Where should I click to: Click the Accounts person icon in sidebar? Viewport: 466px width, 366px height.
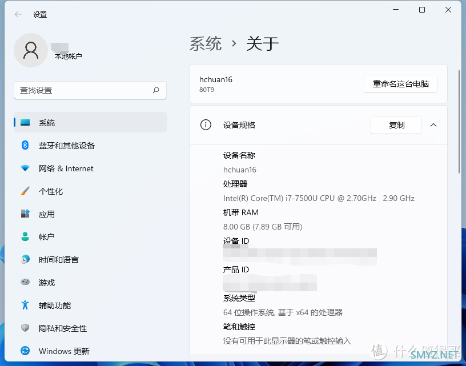(x=25, y=236)
